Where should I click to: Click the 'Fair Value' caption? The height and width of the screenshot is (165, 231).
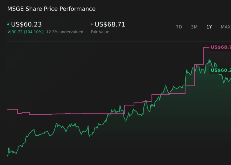point(100,32)
